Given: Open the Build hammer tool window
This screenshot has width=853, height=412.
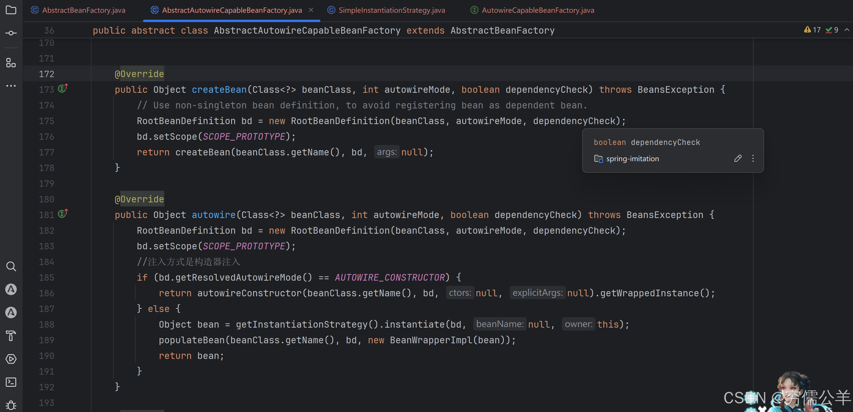Looking at the screenshot, I should [11, 336].
